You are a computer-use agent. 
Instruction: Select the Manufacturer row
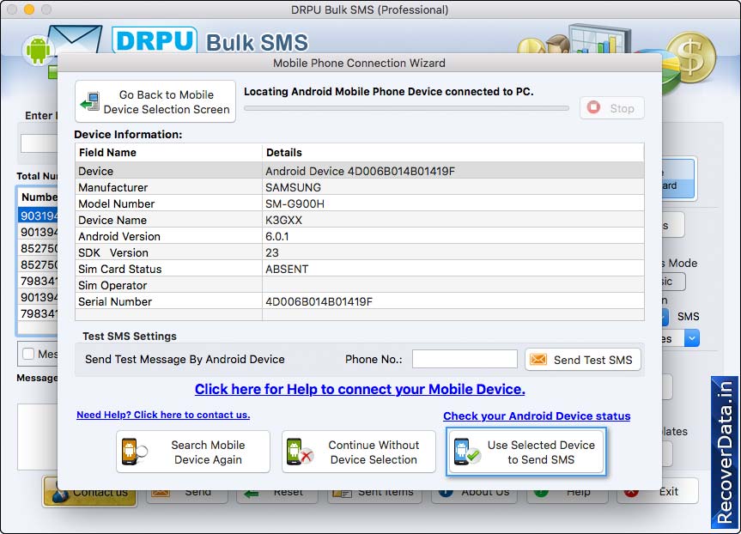[x=359, y=187]
